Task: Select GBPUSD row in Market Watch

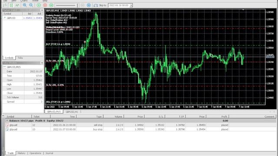Action: (23, 18)
